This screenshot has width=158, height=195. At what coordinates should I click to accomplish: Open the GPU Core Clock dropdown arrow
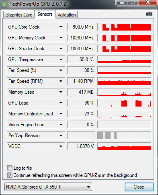point(61,27)
